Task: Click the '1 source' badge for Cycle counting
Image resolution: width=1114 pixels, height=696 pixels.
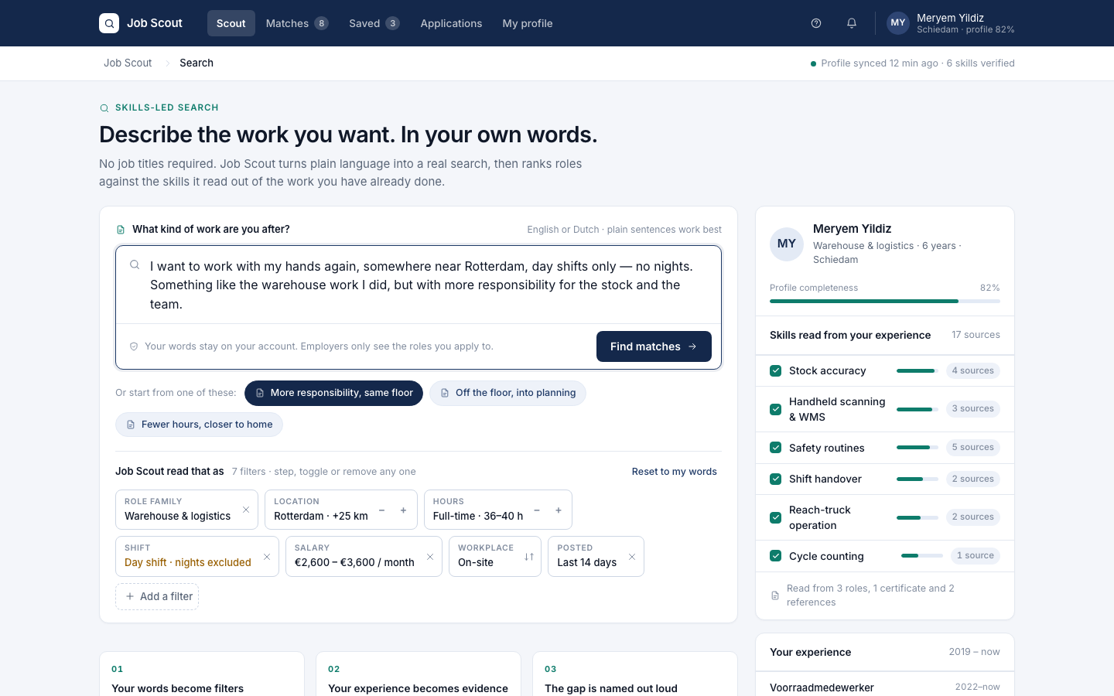Action: click(x=976, y=556)
